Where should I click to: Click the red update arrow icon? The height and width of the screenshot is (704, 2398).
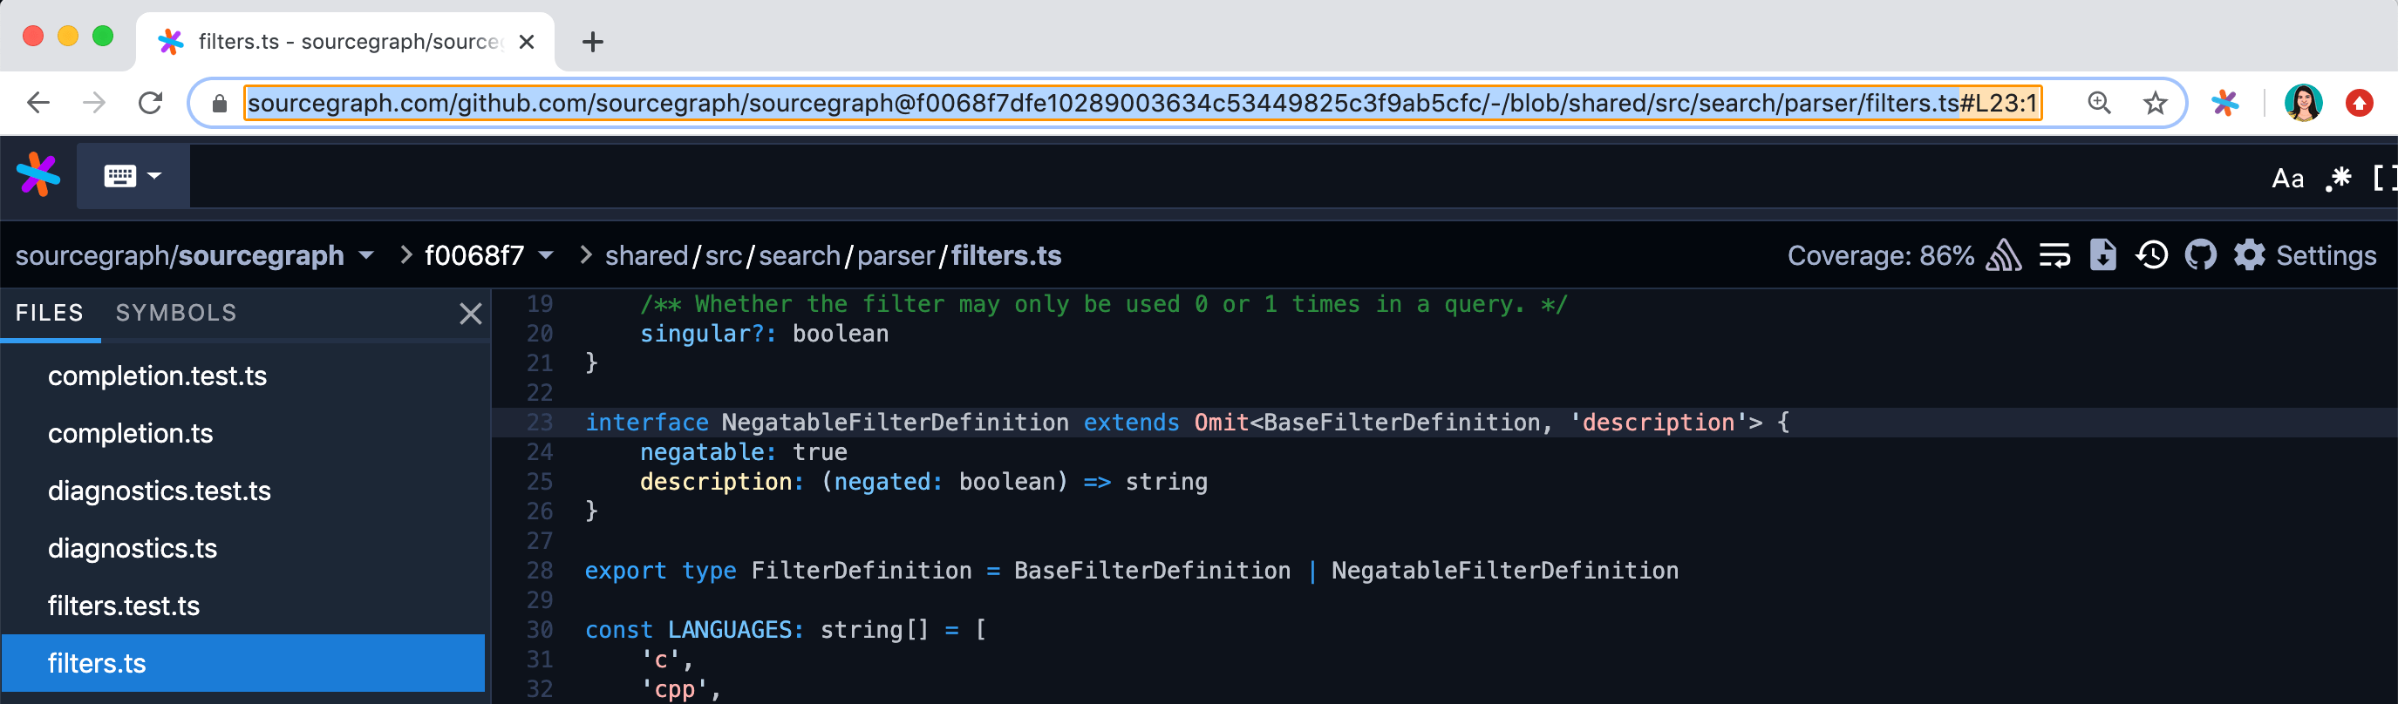(x=2358, y=102)
